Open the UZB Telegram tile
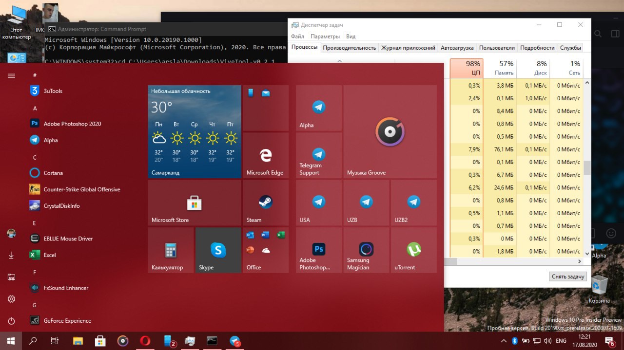The width and height of the screenshot is (624, 350). [366, 203]
